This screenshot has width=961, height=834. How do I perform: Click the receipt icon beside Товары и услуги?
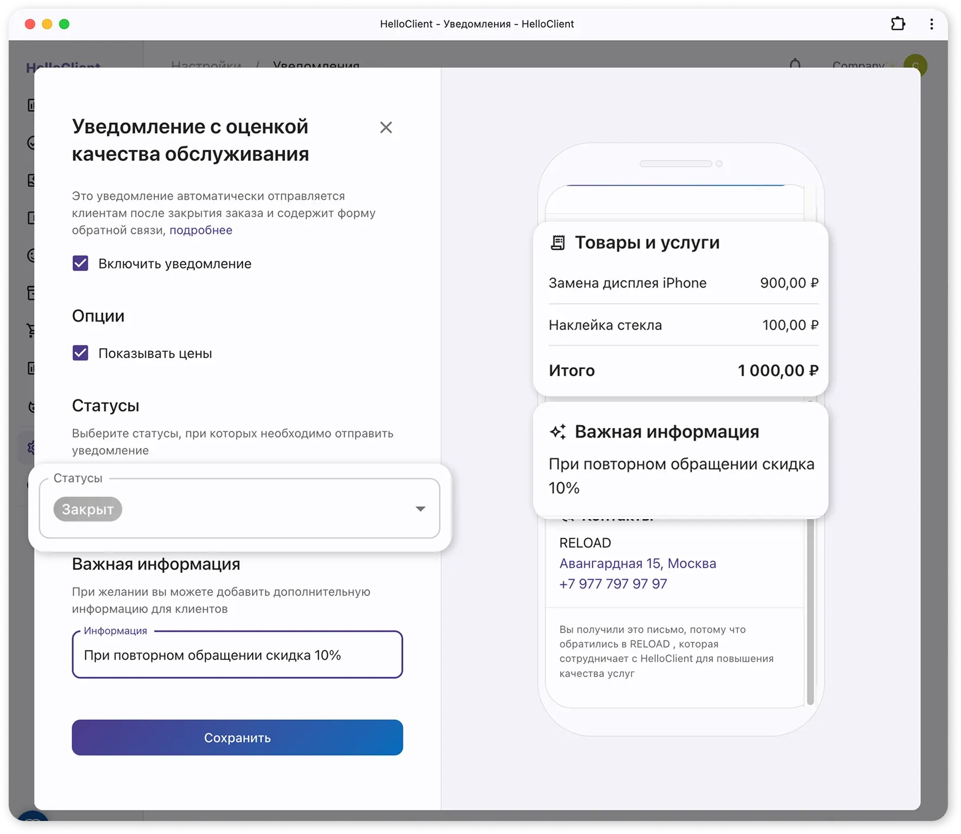pyautogui.click(x=558, y=243)
